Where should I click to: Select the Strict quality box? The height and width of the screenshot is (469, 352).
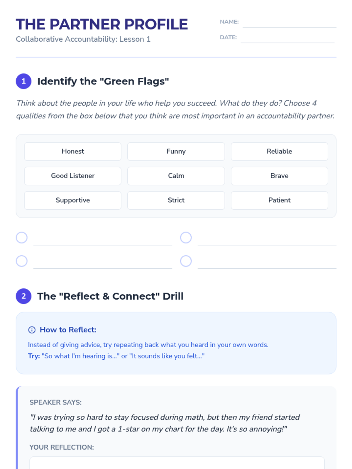[x=176, y=200]
